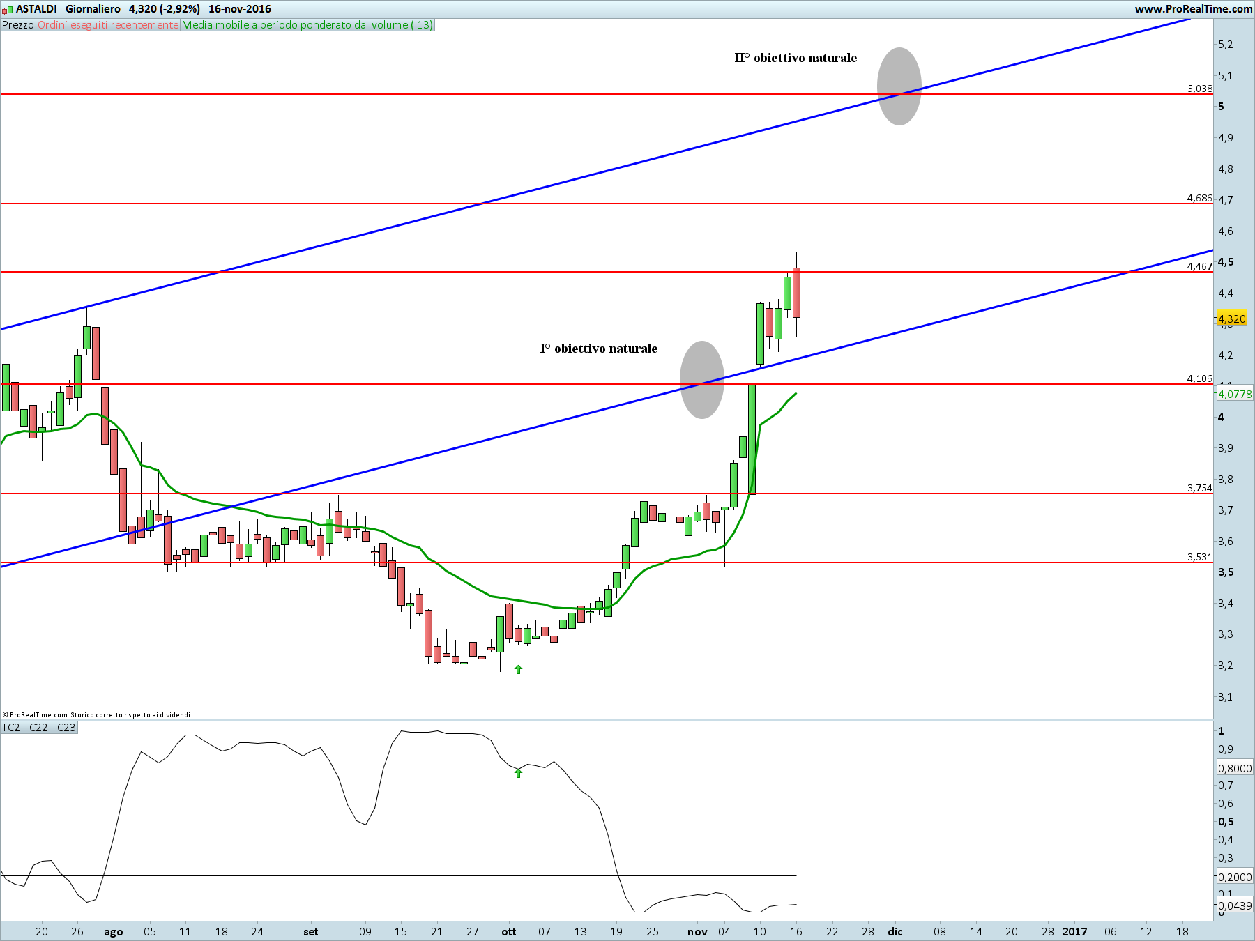The height and width of the screenshot is (941, 1255).
Task: Click the green buy arrow under price candles
Action: pyautogui.click(x=518, y=669)
